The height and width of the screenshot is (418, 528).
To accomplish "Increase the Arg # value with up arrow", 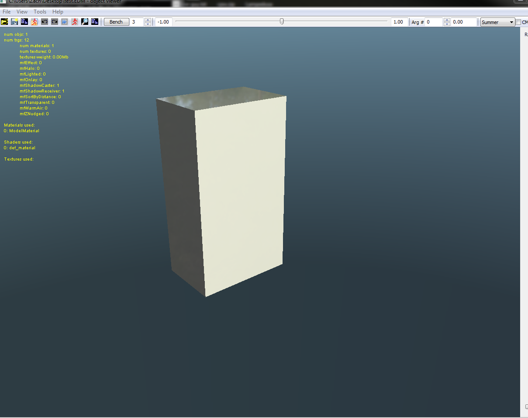I will click(x=447, y=20).
